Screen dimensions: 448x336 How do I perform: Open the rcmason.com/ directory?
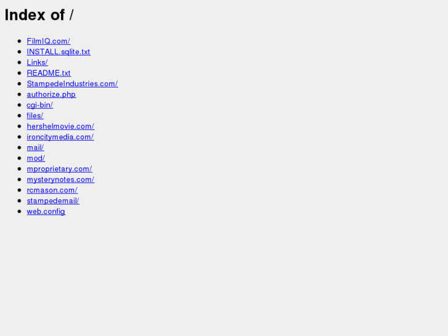[x=52, y=190]
